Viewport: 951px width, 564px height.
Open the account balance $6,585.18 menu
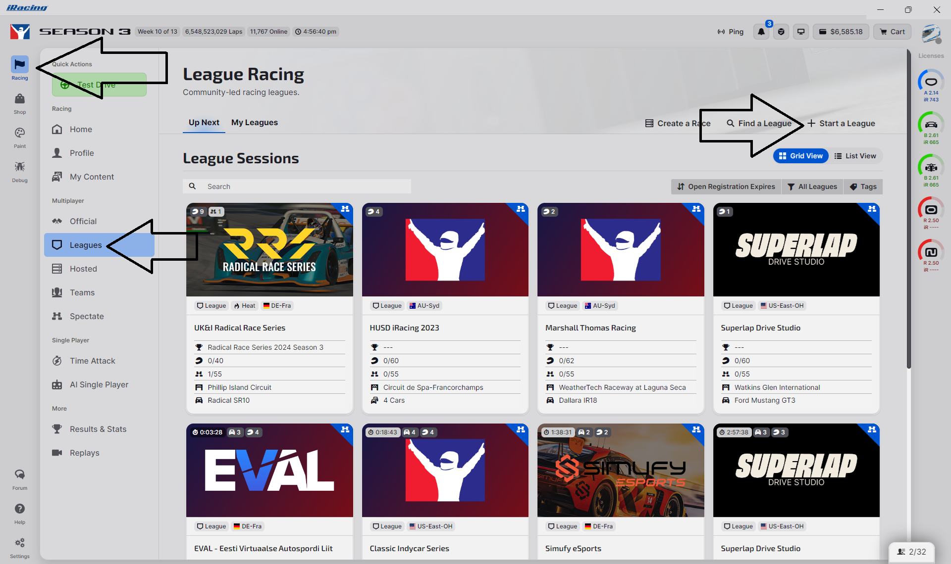[x=841, y=32]
